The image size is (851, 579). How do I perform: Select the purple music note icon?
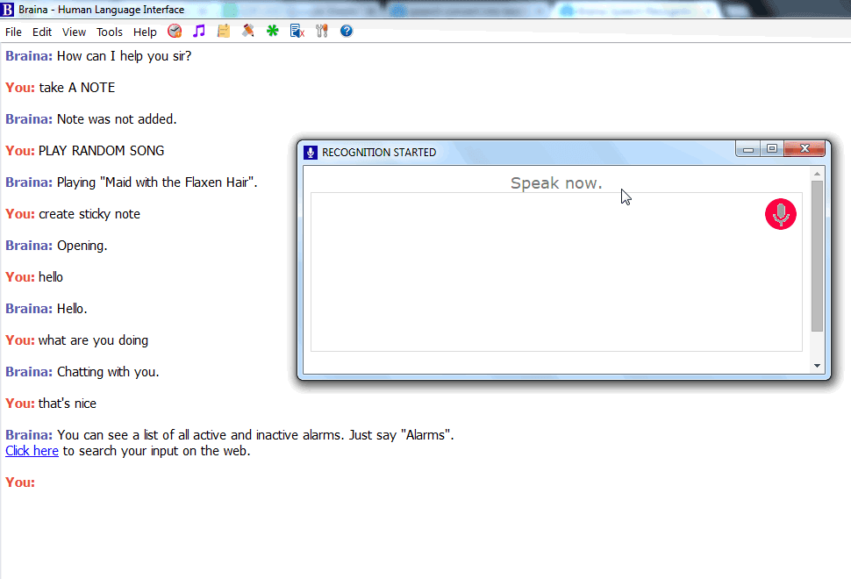pyautogui.click(x=199, y=30)
